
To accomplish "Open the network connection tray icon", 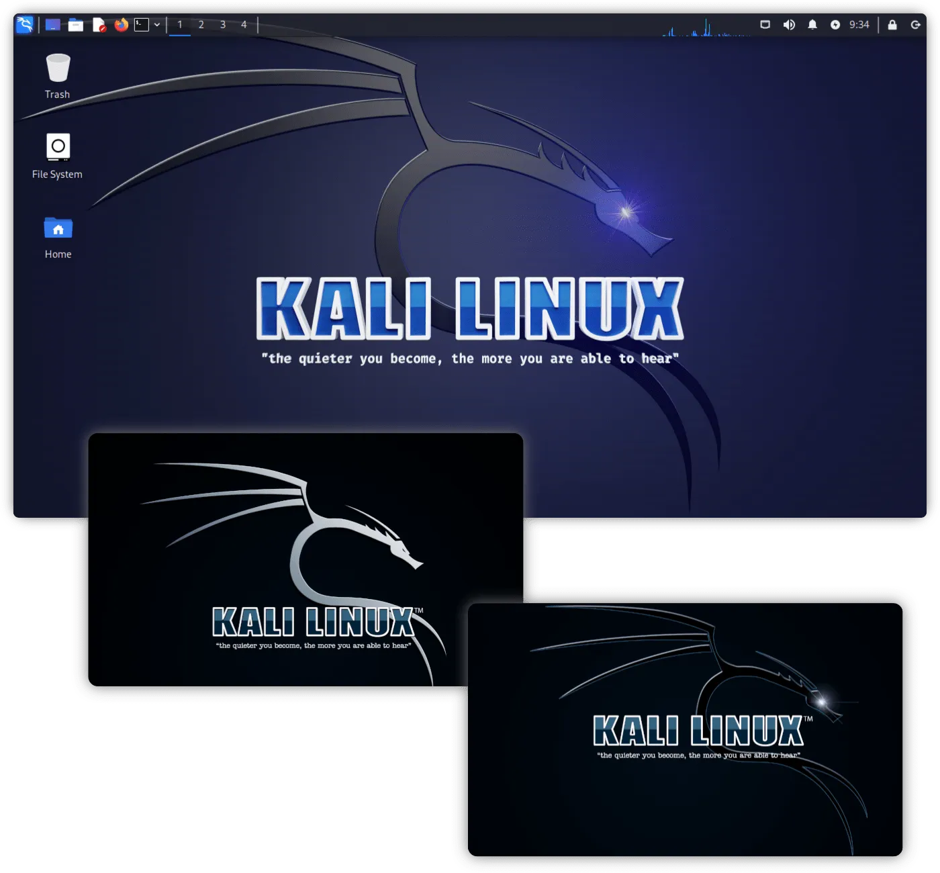I will coord(765,25).
